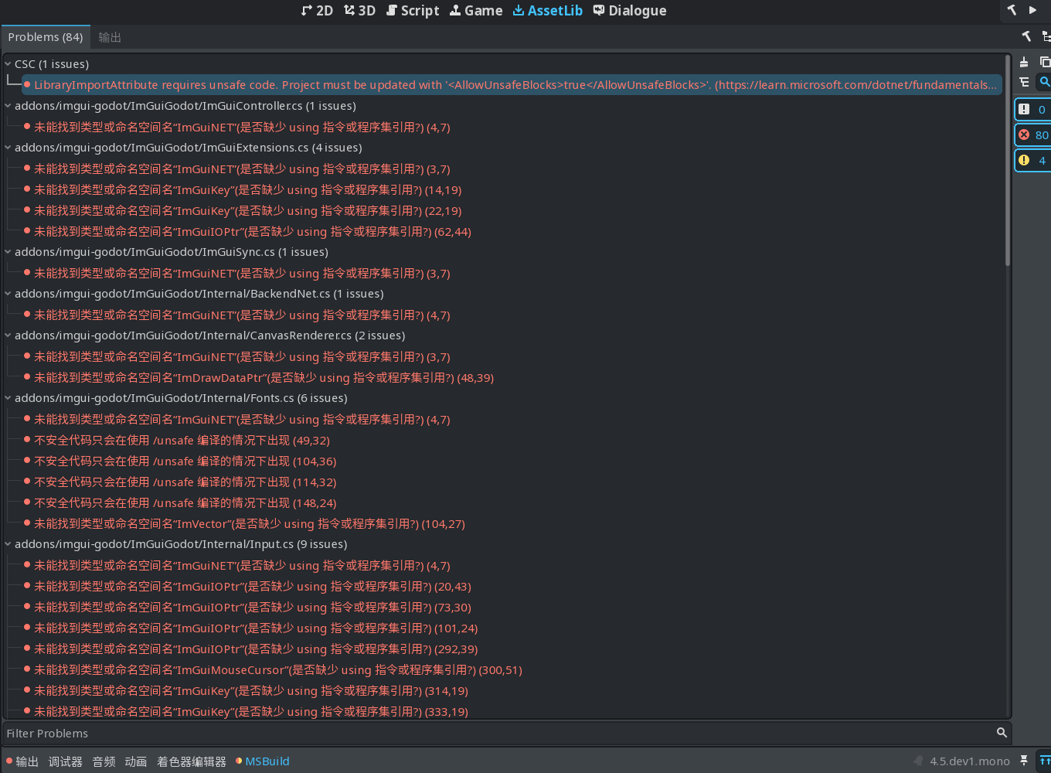
Task: Toggle the errors filter showing 80
Action: click(x=1033, y=135)
